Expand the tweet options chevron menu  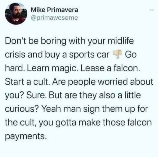[x=152, y=10]
